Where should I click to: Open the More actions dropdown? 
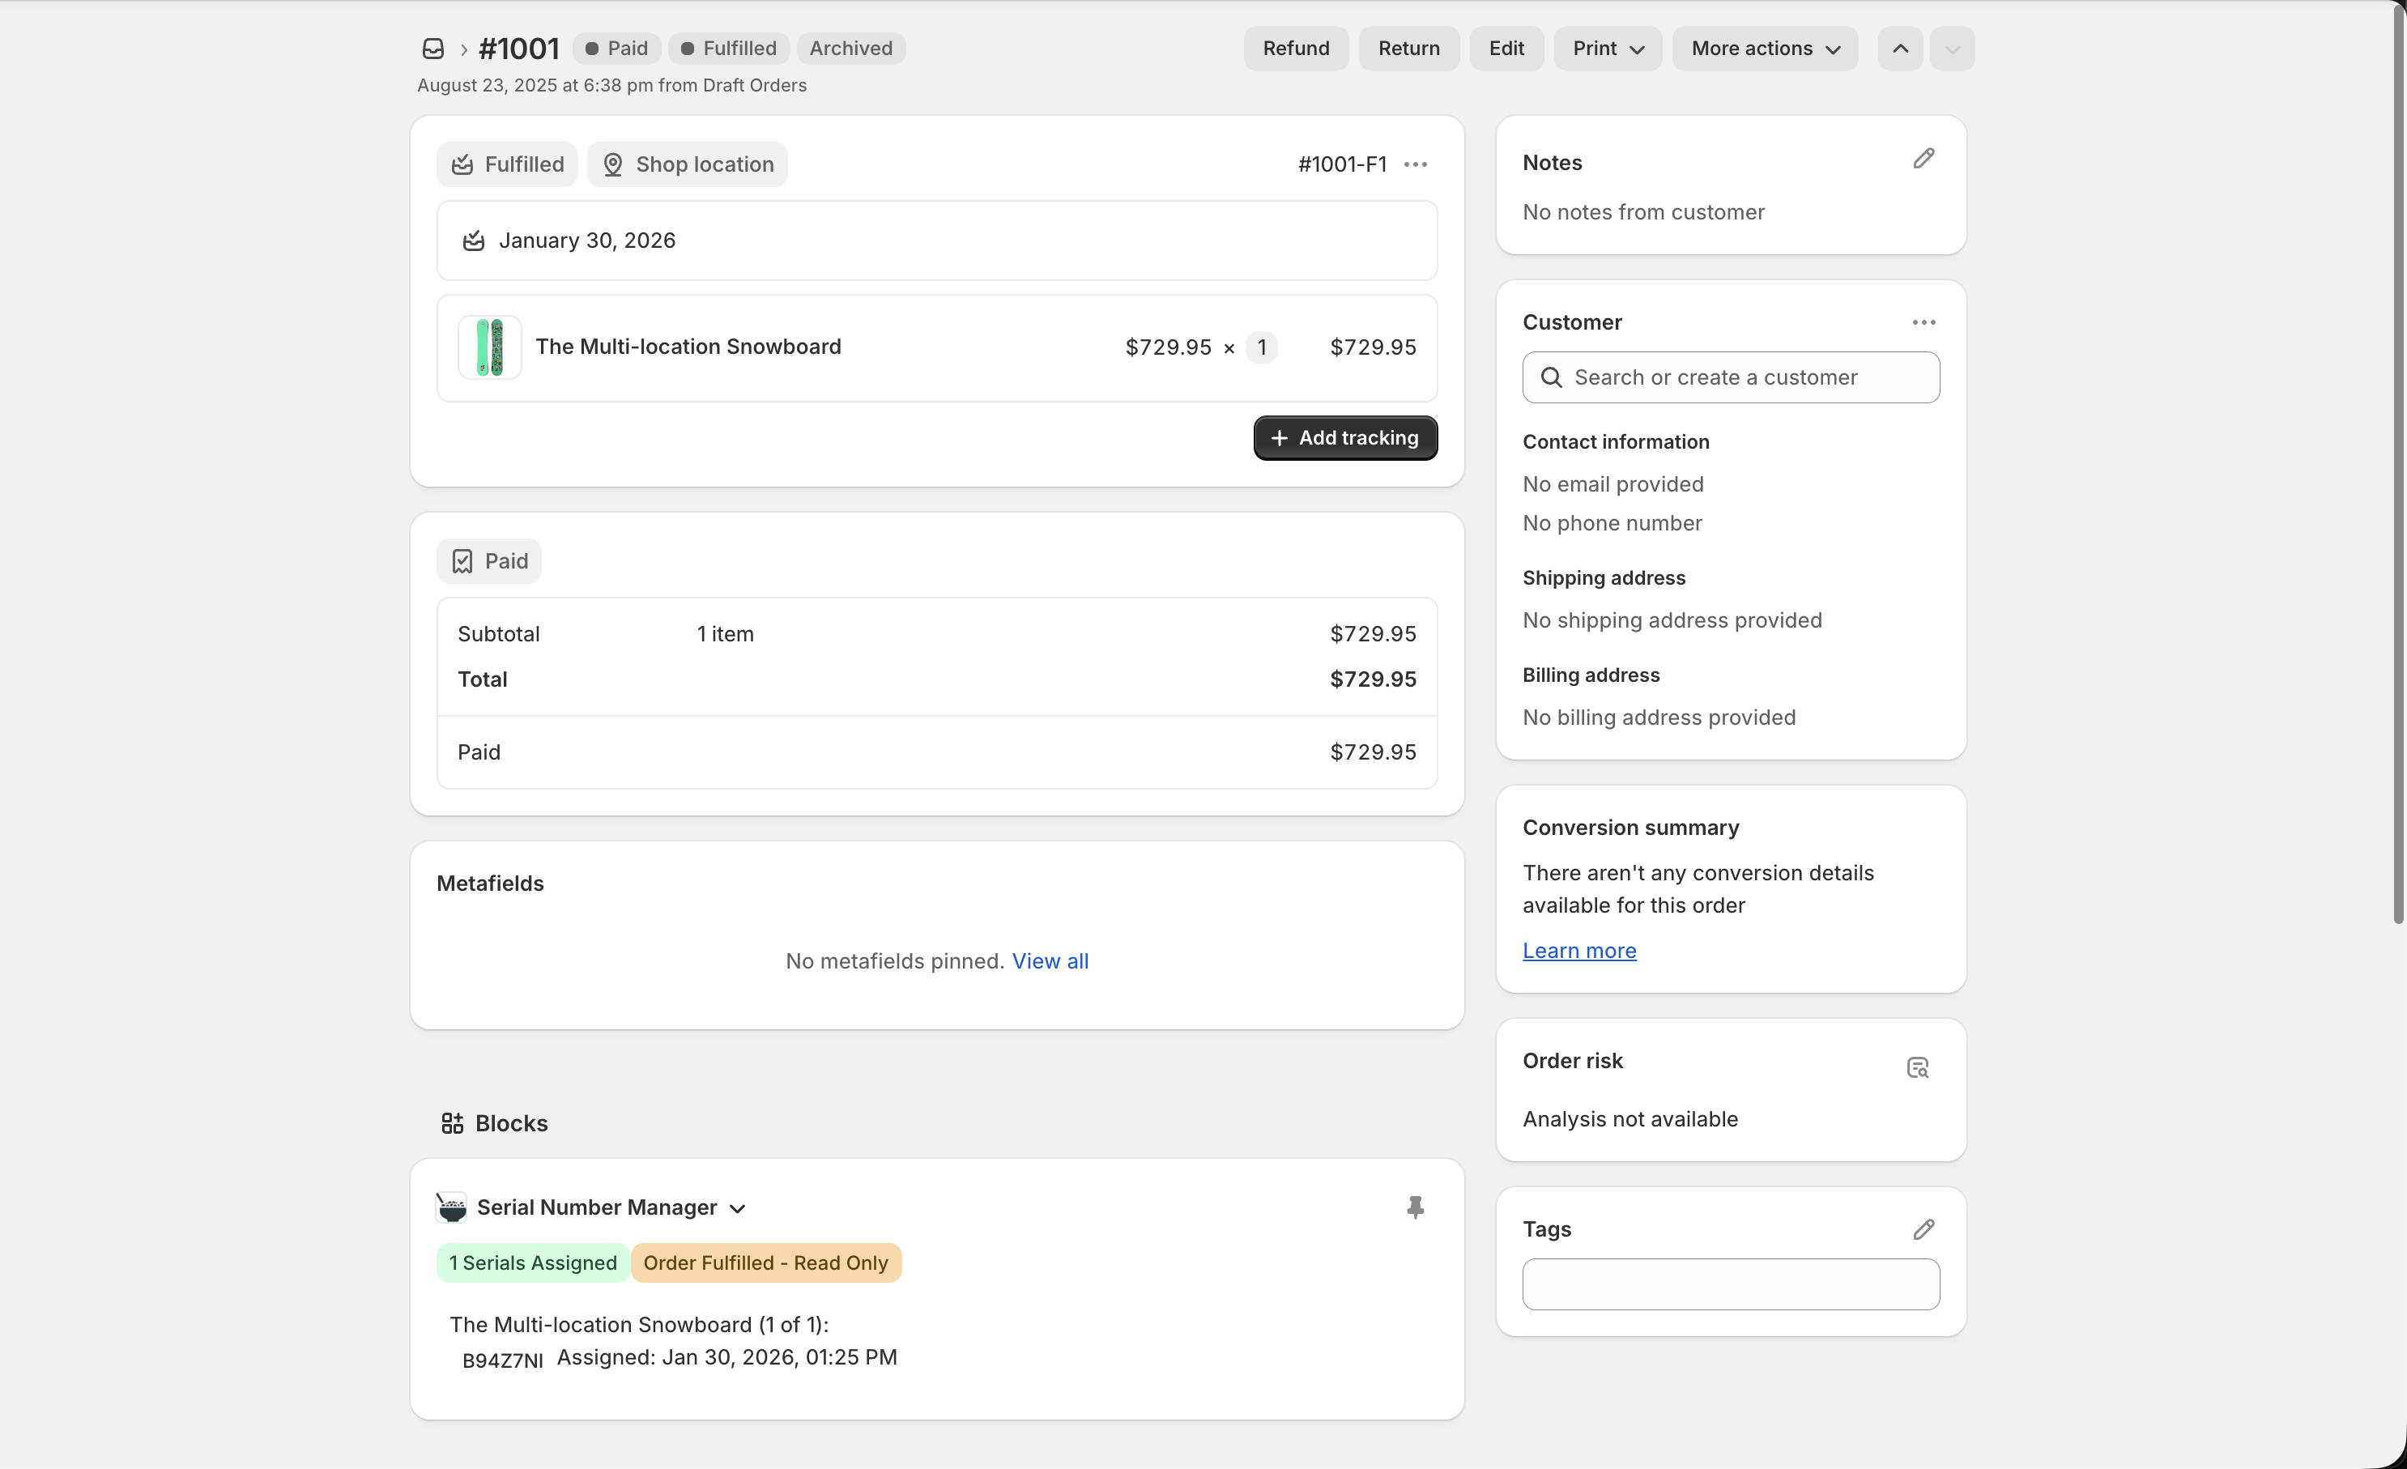click(1764, 48)
